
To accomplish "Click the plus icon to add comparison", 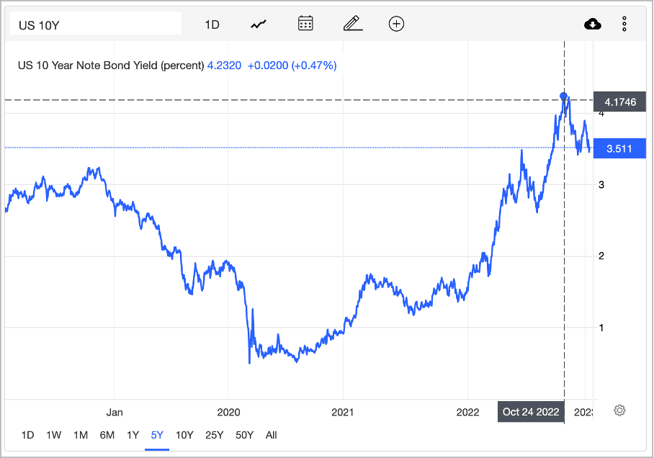I will coord(396,24).
